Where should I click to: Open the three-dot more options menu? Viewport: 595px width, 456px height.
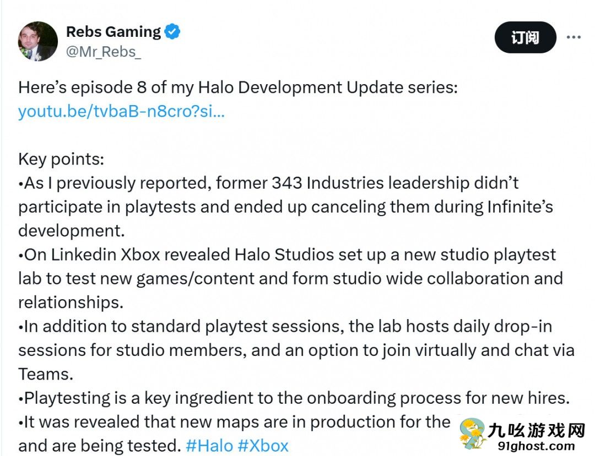click(574, 37)
